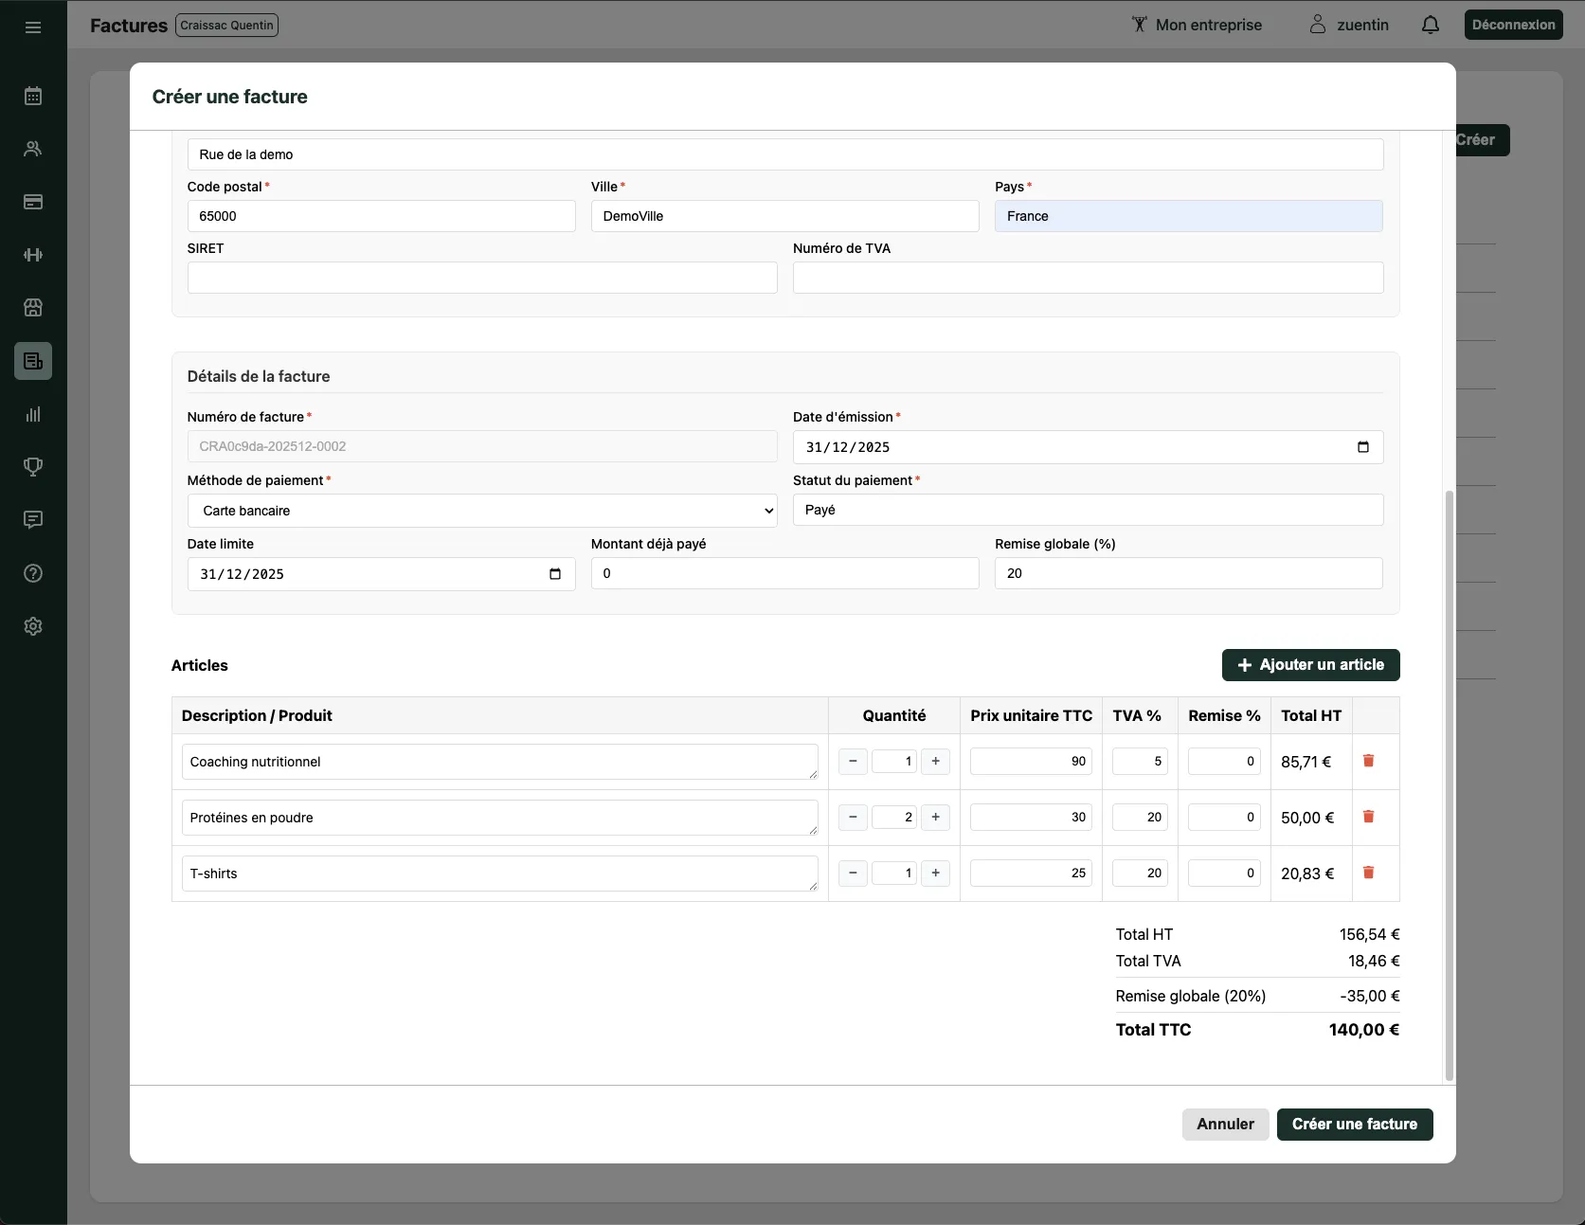This screenshot has width=1585, height=1225.
Task: Click the Remise globale (%) field
Action: (1188, 573)
